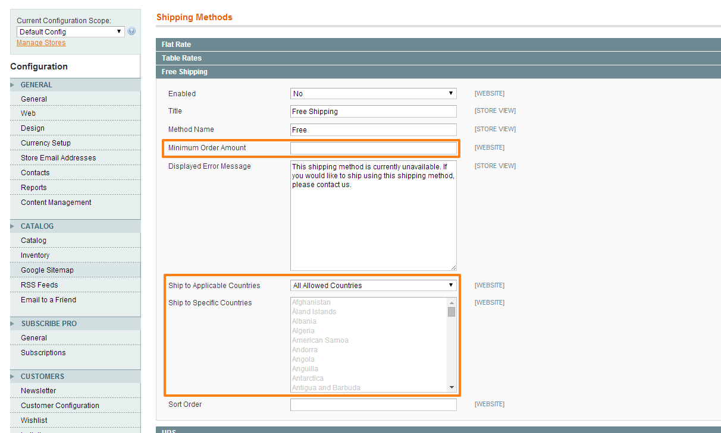Open Catalog configuration page

pos(33,241)
